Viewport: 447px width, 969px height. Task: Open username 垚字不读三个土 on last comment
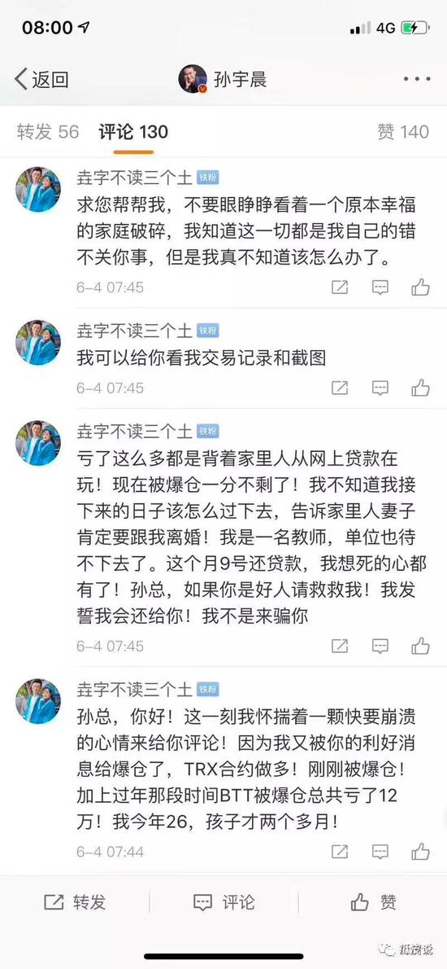134,688
